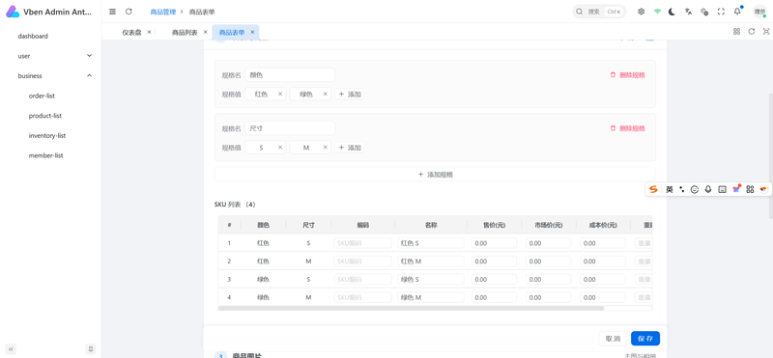The image size is (773, 358).
Task: Click the green wifi status icon
Action: tap(657, 12)
